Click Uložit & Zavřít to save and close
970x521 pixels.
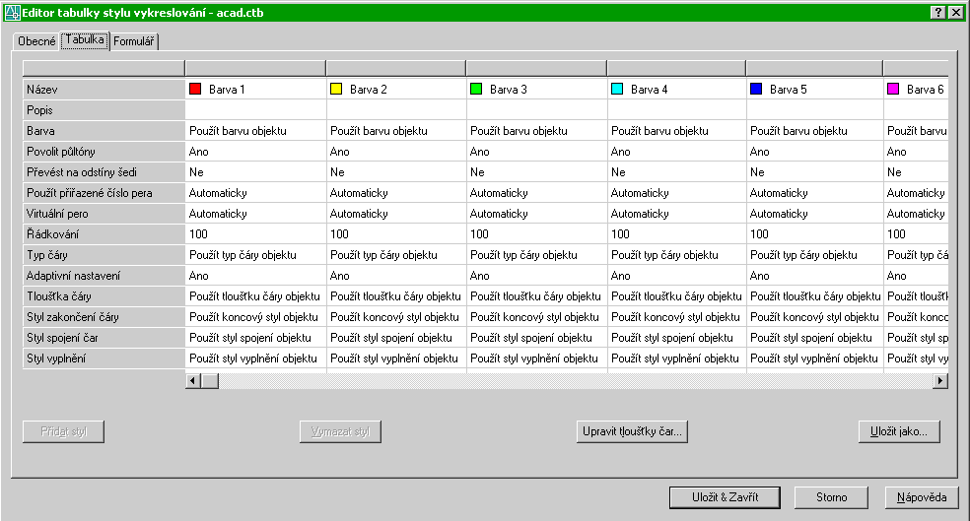726,497
